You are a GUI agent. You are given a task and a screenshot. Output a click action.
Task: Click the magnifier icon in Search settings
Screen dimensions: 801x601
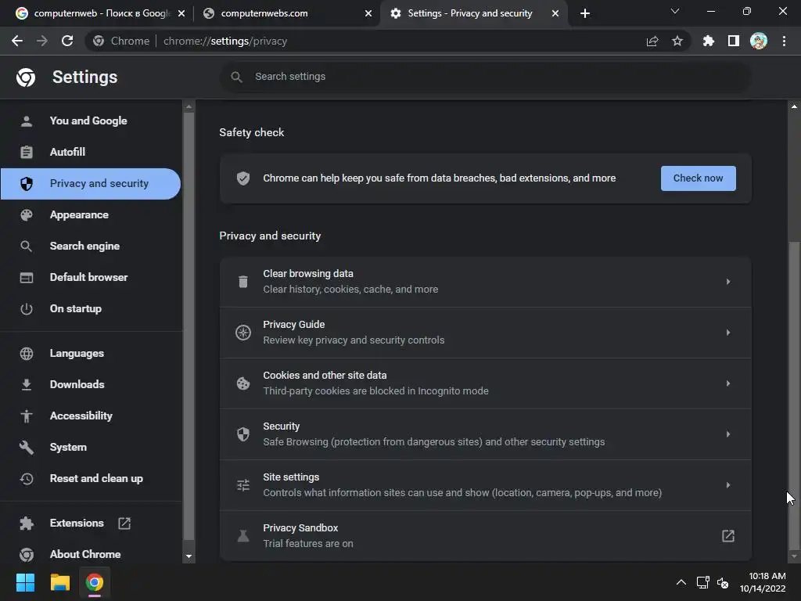click(x=236, y=77)
